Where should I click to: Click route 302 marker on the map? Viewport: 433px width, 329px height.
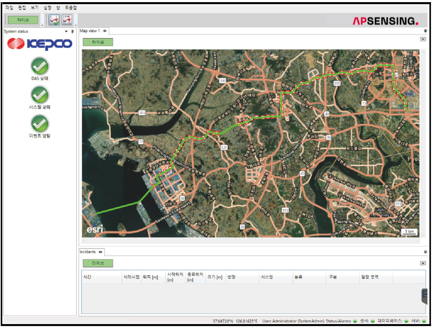point(142,113)
